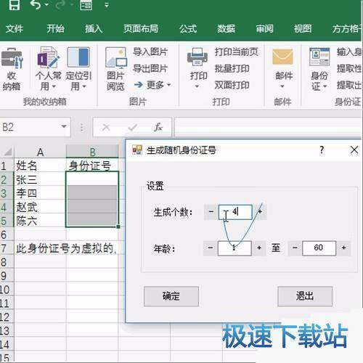Click the Redo arrow icon
The width and height of the screenshot is (363, 363).
click(60, 4)
